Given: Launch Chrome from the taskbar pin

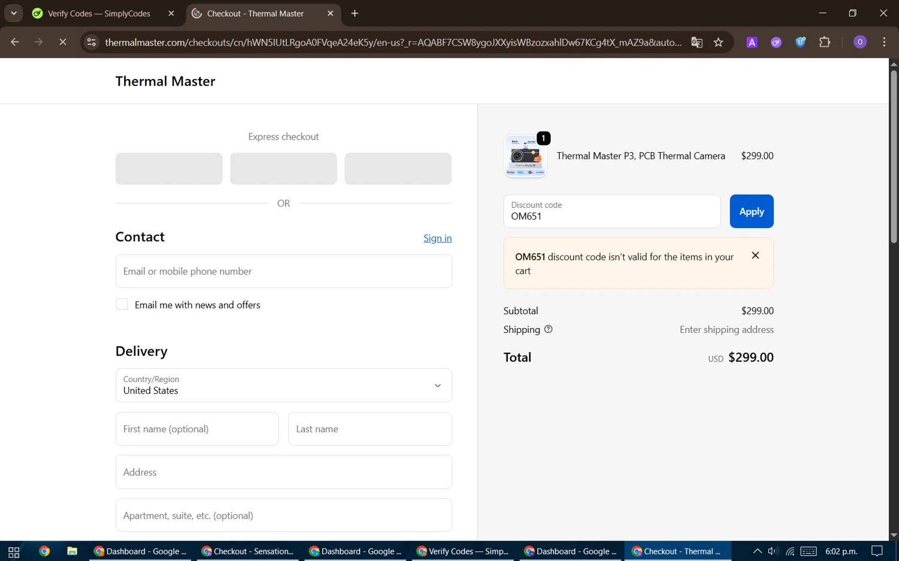Looking at the screenshot, I should coord(44,551).
